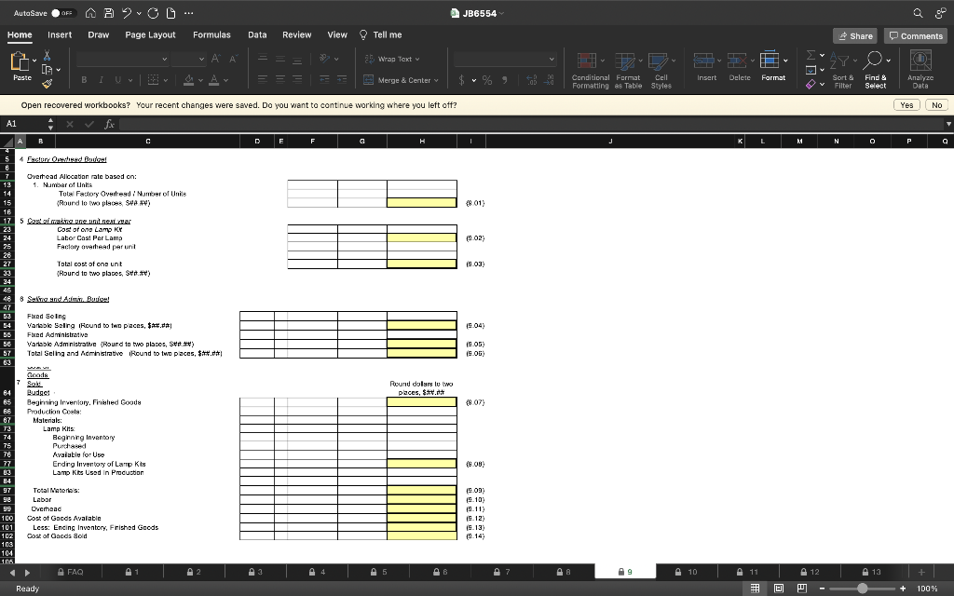Open the Formulas tab
This screenshot has width=954, height=596.
pos(211,34)
